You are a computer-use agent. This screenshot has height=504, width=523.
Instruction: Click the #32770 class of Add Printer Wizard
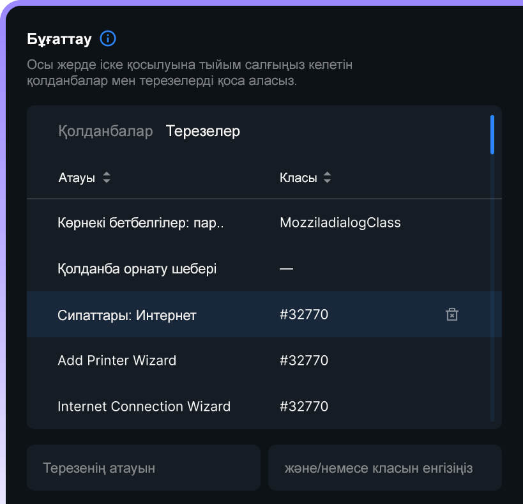tap(304, 360)
